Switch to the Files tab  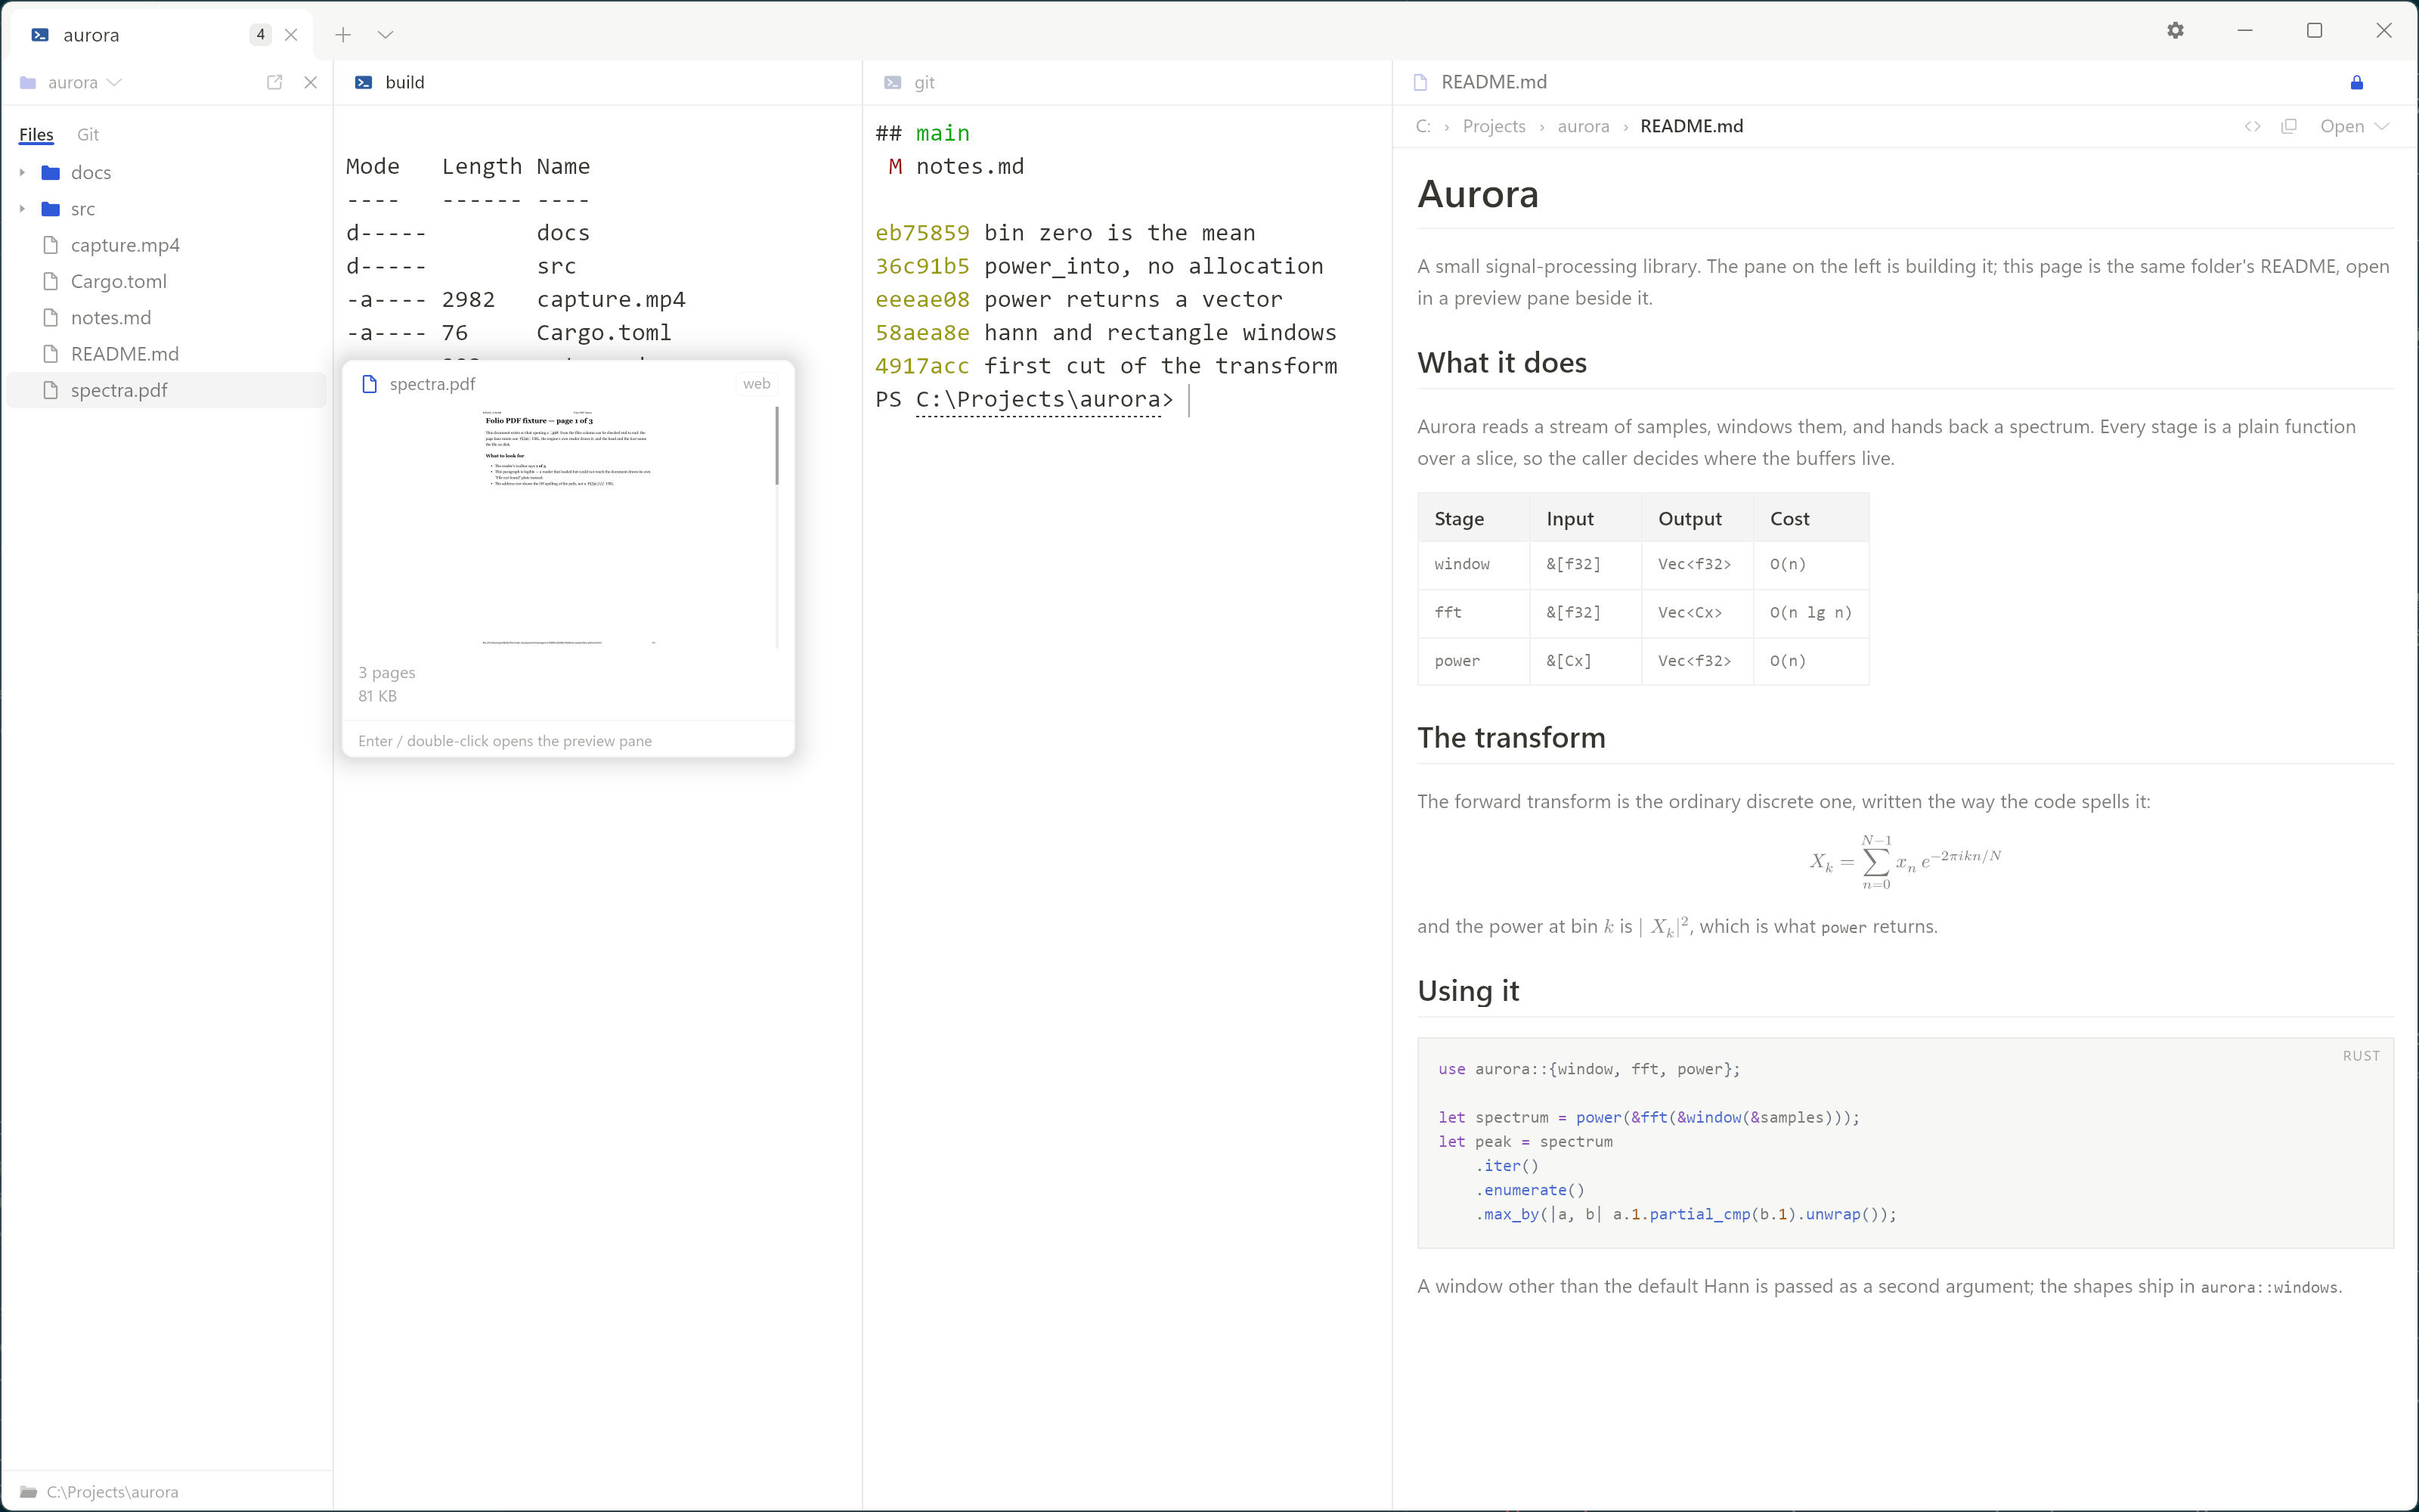tap(36, 134)
